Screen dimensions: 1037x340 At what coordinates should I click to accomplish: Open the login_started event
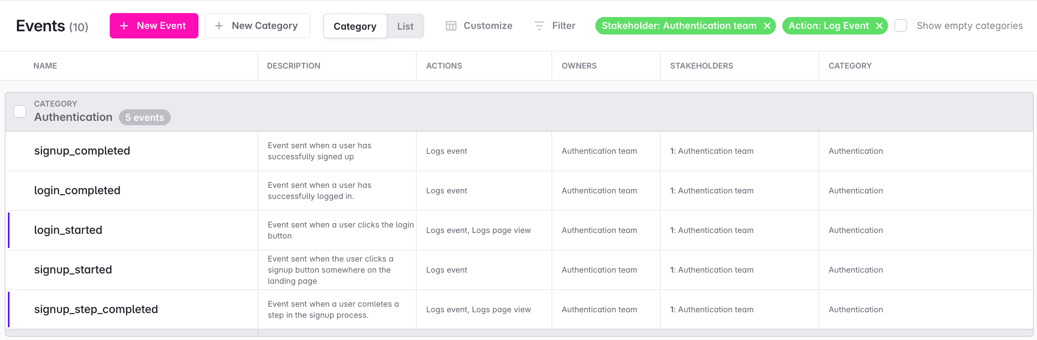pyautogui.click(x=68, y=230)
